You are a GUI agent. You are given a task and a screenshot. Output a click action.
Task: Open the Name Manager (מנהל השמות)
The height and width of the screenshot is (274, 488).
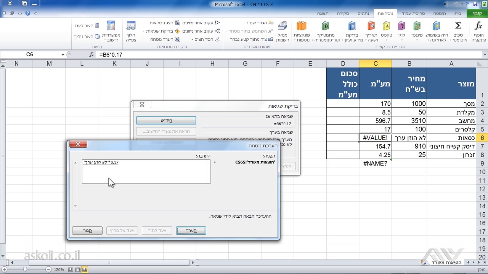tap(283, 32)
